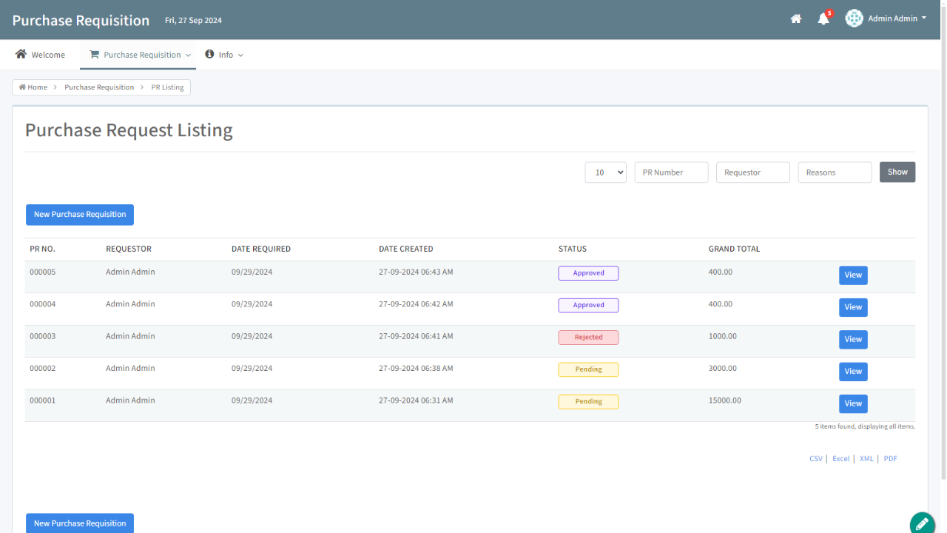Click the Admin Admin user avatar
The width and height of the screenshot is (947, 533).
pos(855,19)
